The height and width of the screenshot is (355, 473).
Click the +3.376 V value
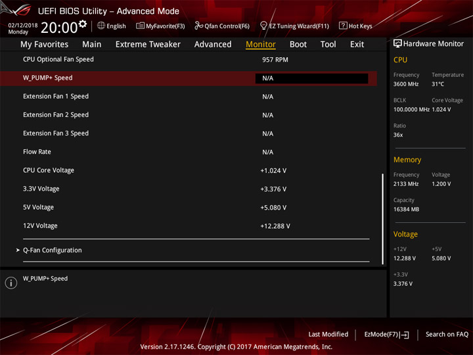click(x=273, y=189)
